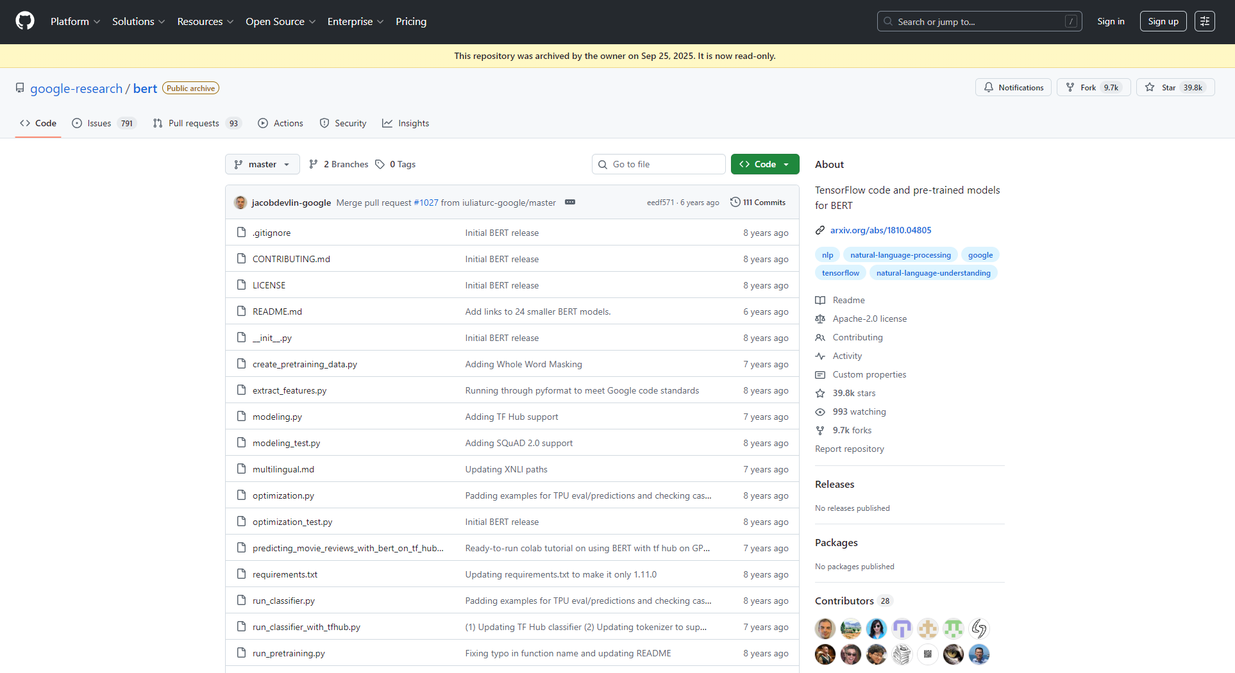Image resolution: width=1235 pixels, height=673 pixels.
Task: Expand the commit message ellipsis icon
Action: tap(569, 202)
